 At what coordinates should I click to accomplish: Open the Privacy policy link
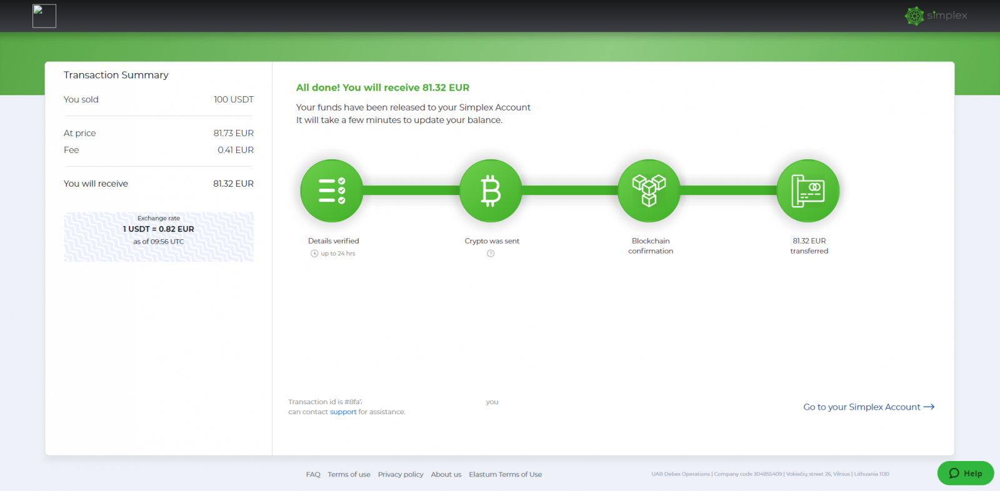point(401,475)
